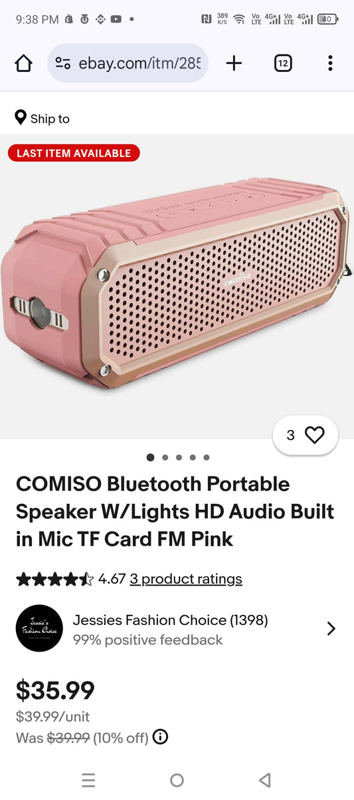Select the second image carousel dot
354x800 pixels.
[x=165, y=457]
